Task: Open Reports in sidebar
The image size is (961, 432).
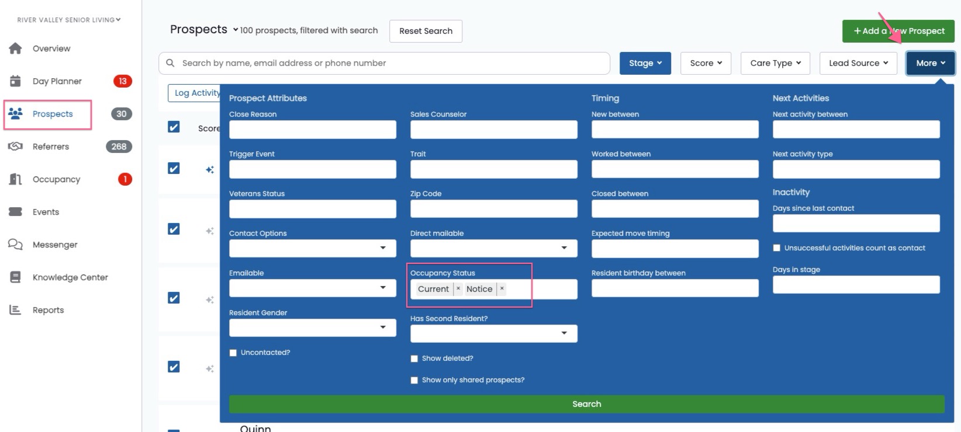Action: 48,310
